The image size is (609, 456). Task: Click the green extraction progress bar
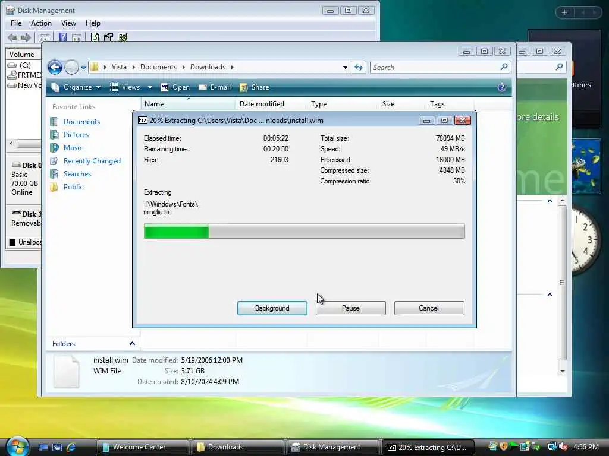pos(304,231)
